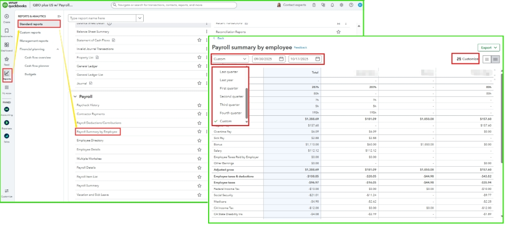Screen dimensions: 505x225
Task: Click the date range list scrollbar
Action: (246, 102)
